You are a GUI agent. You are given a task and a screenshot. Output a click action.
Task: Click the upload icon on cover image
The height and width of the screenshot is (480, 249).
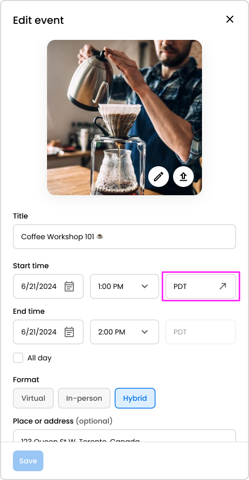click(x=183, y=177)
